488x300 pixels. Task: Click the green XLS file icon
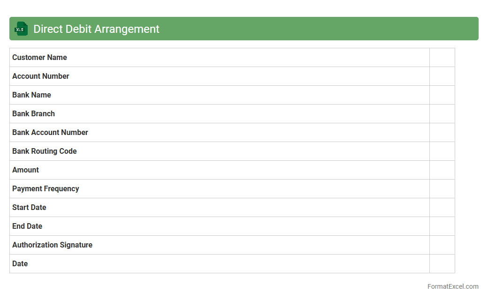coord(21,29)
